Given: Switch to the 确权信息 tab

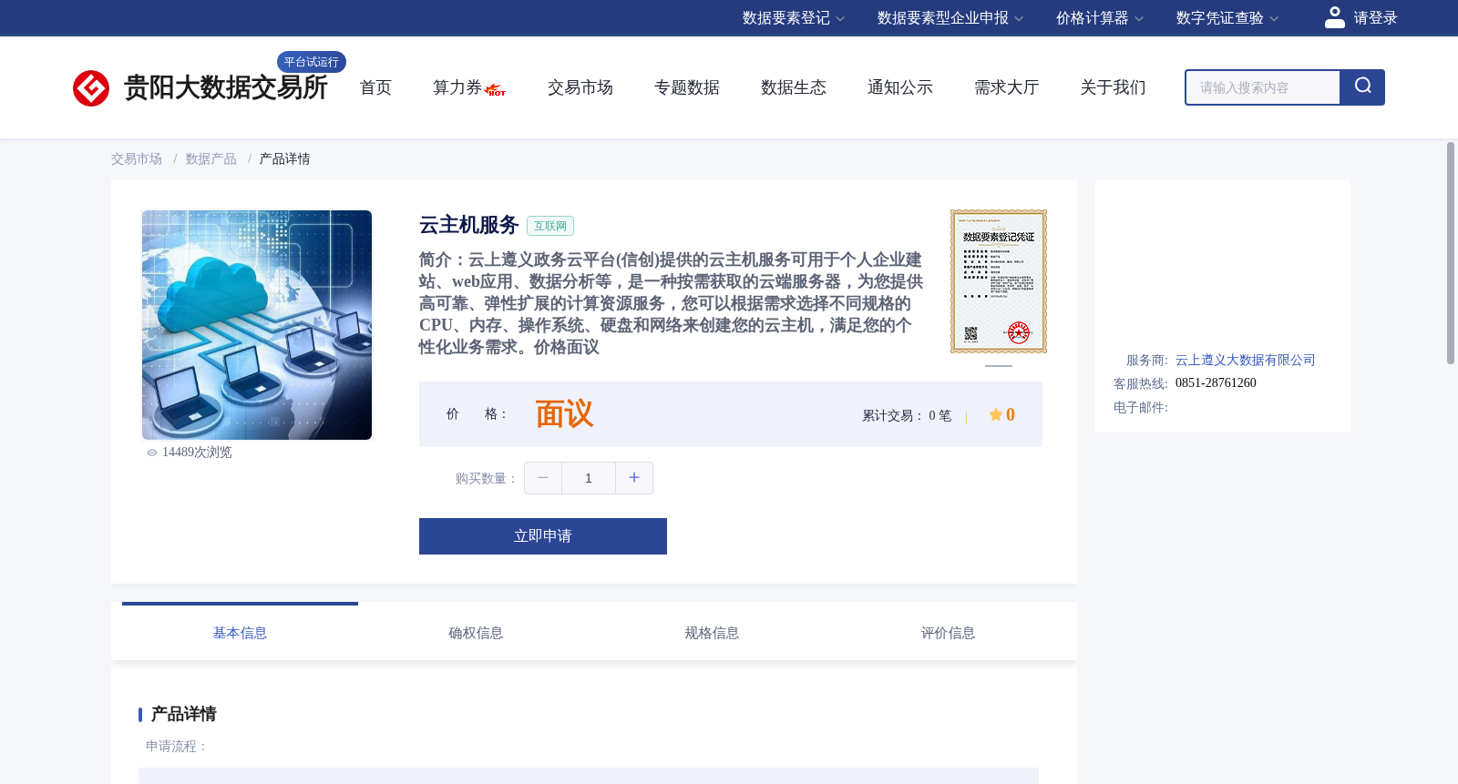Looking at the screenshot, I should (476, 633).
